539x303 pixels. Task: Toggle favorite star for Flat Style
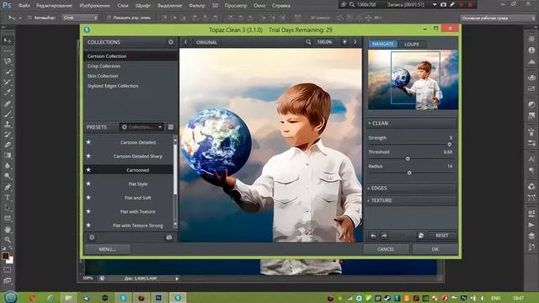pyautogui.click(x=88, y=183)
